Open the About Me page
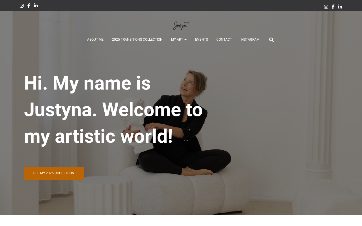This screenshot has height=226, width=362. [95, 40]
